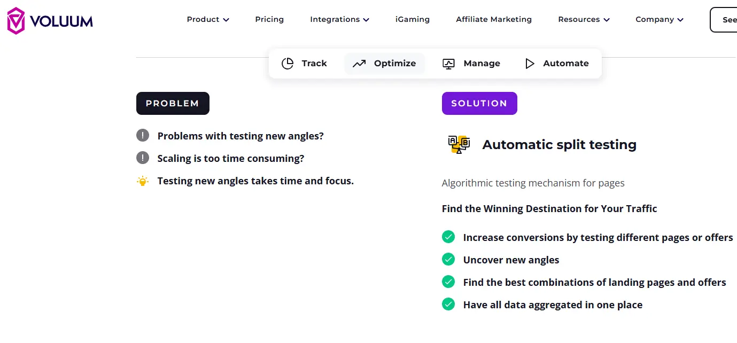Screen dimensions: 737x343
Task: Expand the Resources dropdown menu
Action: (584, 19)
